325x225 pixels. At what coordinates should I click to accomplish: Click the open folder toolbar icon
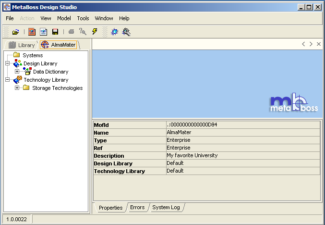pyautogui.click(x=15, y=32)
